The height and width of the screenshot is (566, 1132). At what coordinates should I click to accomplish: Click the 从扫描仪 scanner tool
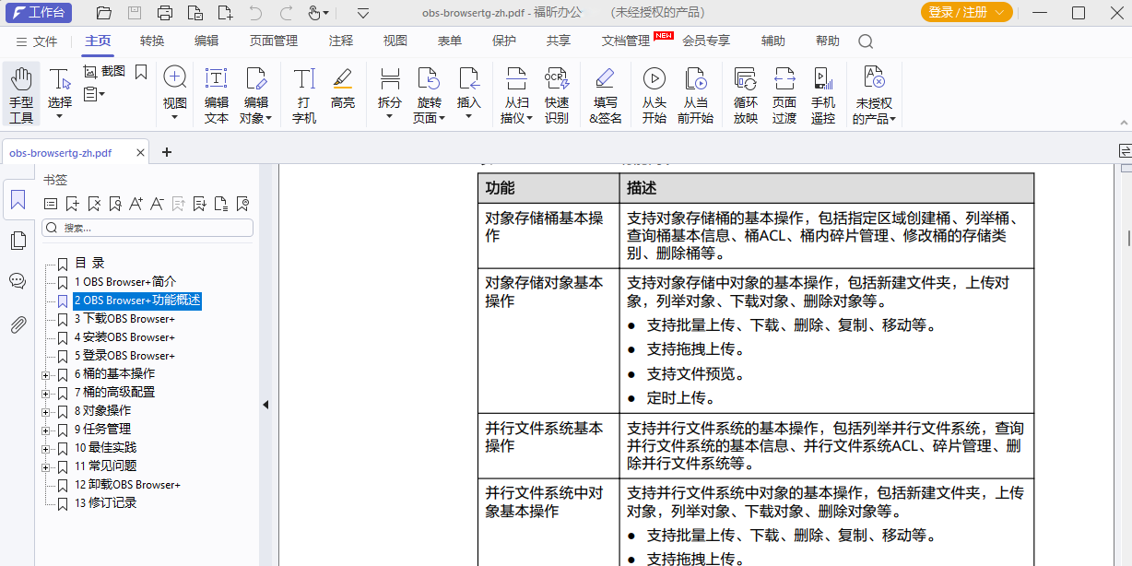(x=517, y=95)
